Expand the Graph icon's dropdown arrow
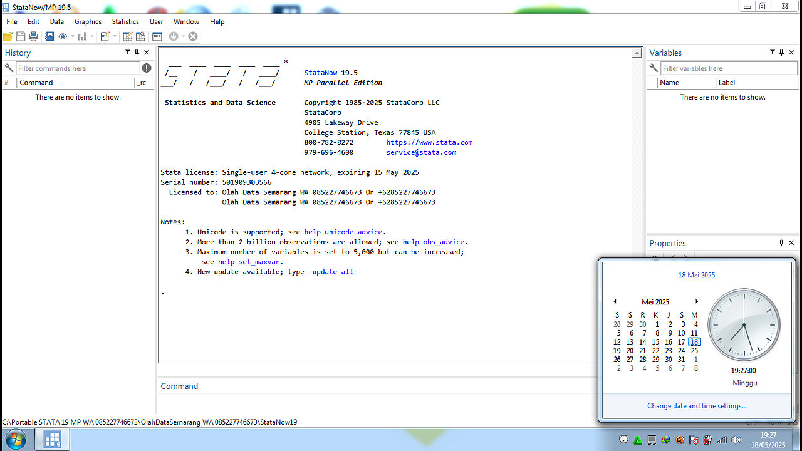The height and width of the screenshot is (451, 802). coord(91,36)
